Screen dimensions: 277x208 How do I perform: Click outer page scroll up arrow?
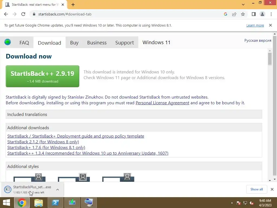tap(275, 34)
